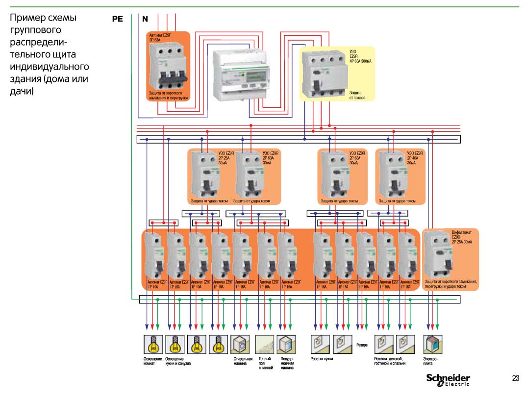Select the first Розетки кухни socket icon
This screenshot has width=525, height=396.
[319, 345]
